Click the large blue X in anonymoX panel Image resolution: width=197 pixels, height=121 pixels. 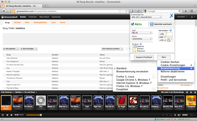[x=171, y=16]
